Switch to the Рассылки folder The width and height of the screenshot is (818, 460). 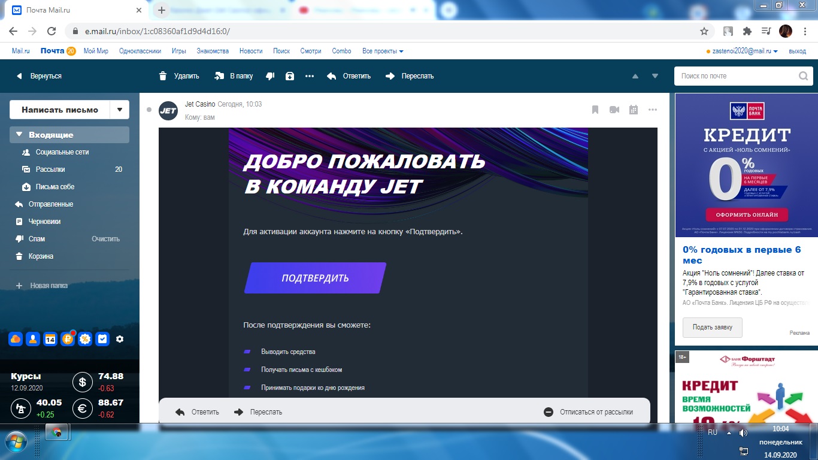pos(50,170)
